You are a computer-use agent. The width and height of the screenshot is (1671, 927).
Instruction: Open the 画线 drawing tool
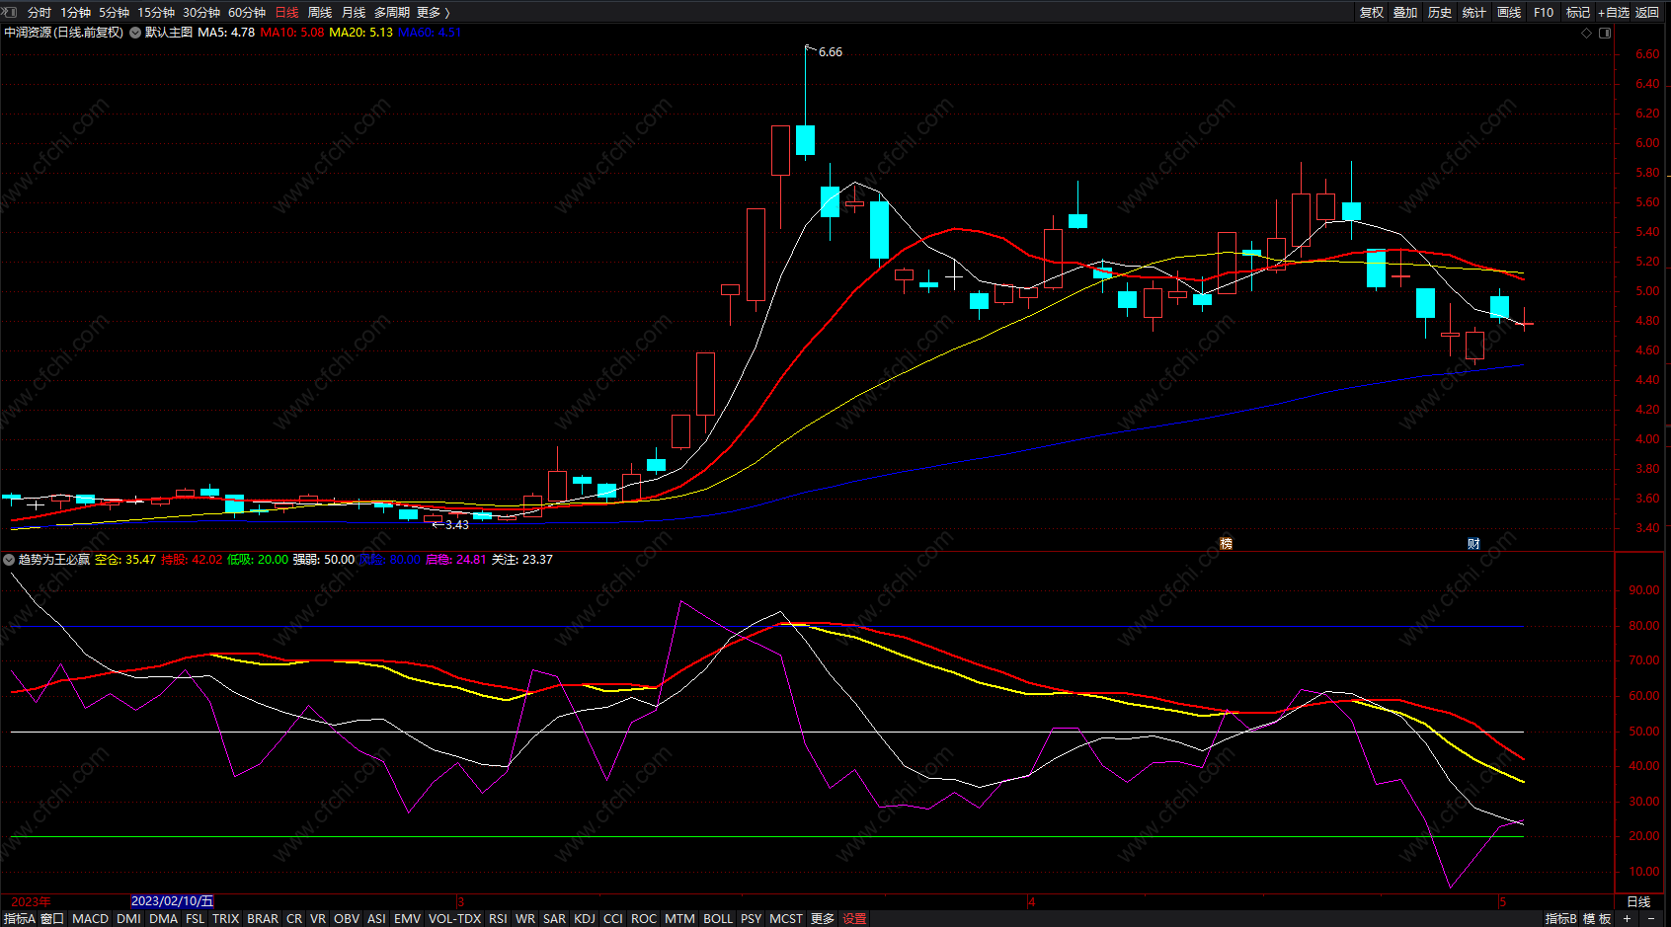pos(1509,12)
